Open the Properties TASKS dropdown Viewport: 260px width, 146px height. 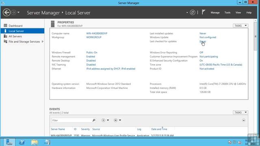240,26
